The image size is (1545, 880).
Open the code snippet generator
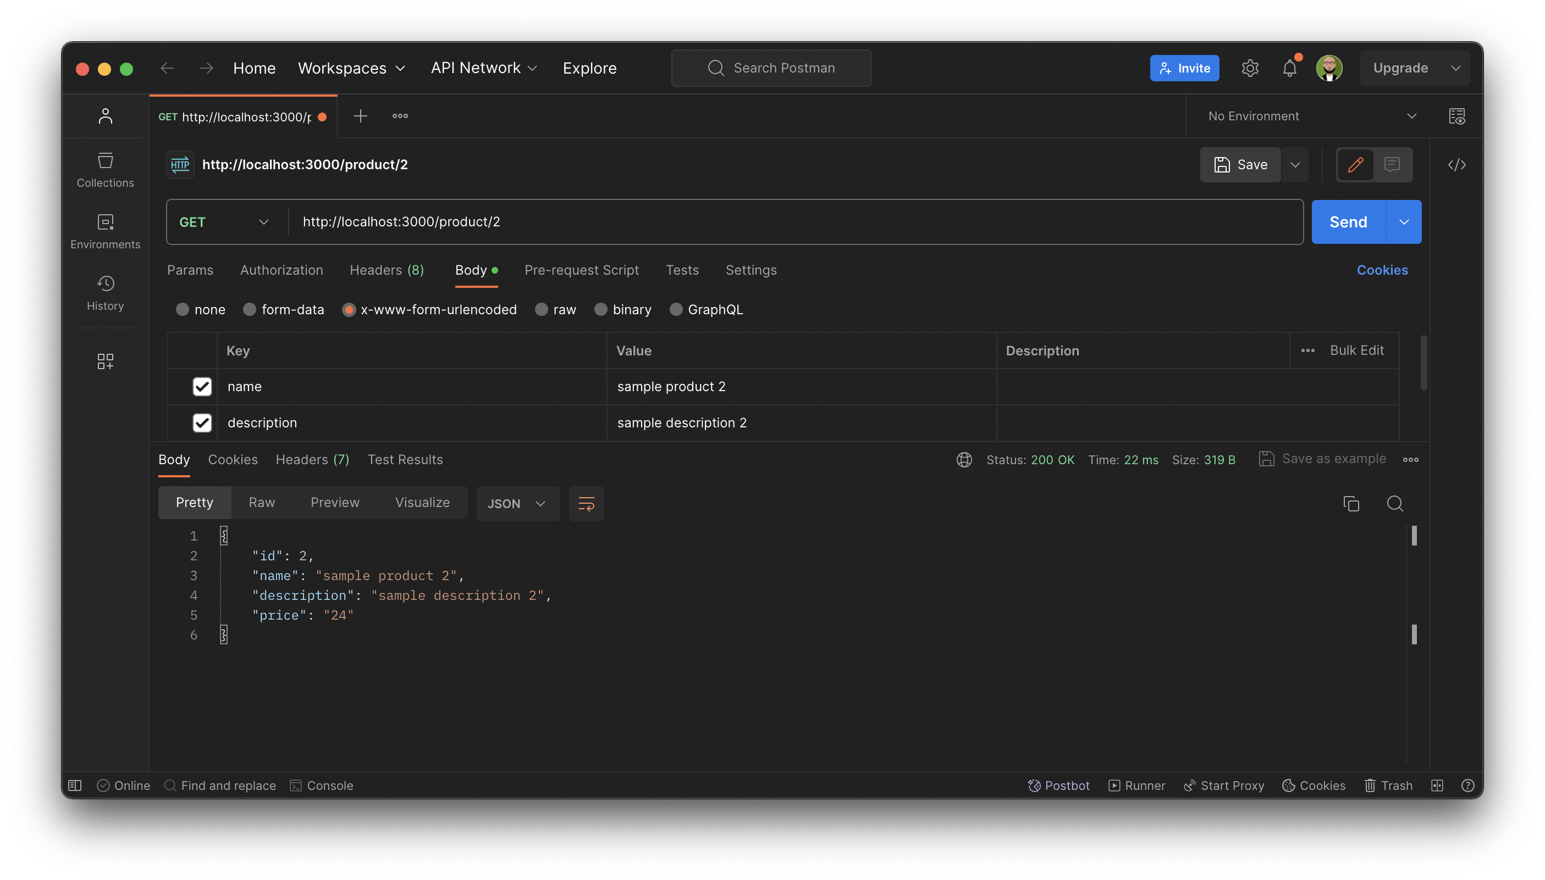1458,164
